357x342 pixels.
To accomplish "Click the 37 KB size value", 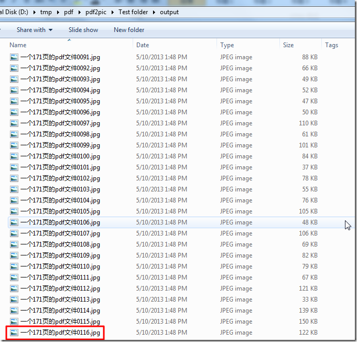I will 310,167.
